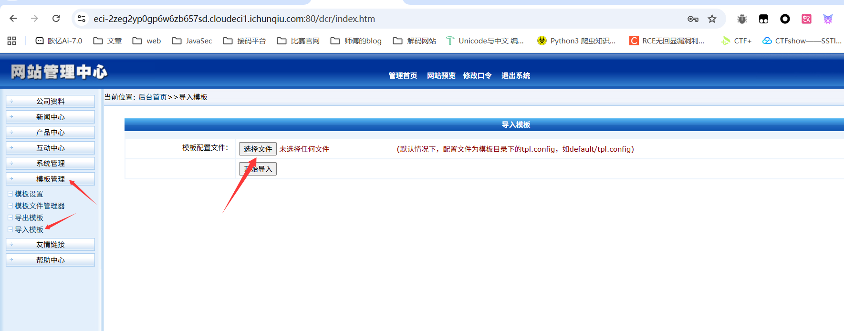
Task: Open 模板文件管理器 in the sidebar
Action: point(40,206)
